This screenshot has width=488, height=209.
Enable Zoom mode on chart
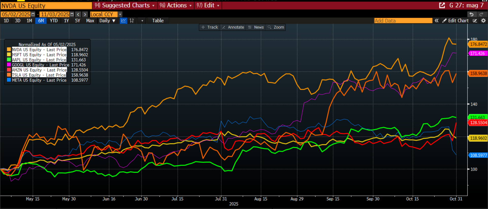pyautogui.click(x=276, y=27)
